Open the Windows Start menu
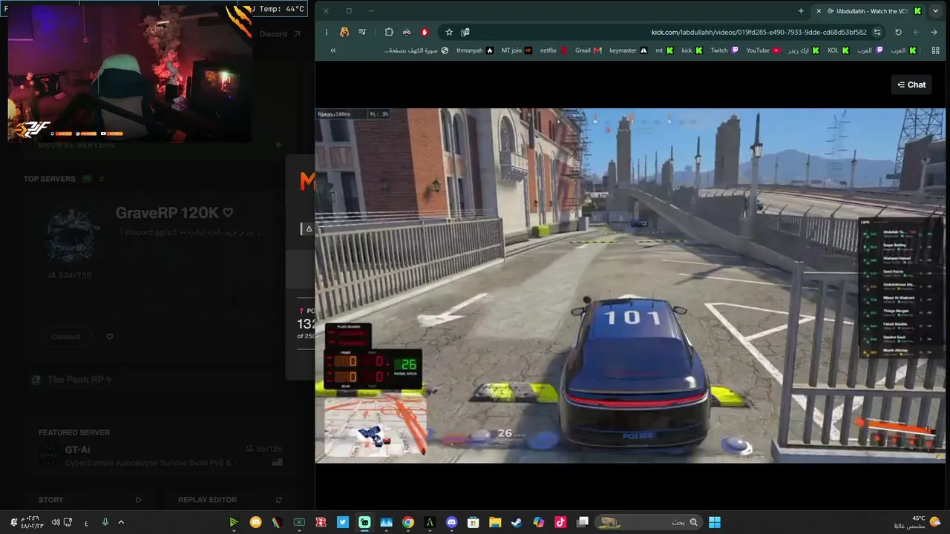Viewport: 950px width, 534px height. [715, 522]
